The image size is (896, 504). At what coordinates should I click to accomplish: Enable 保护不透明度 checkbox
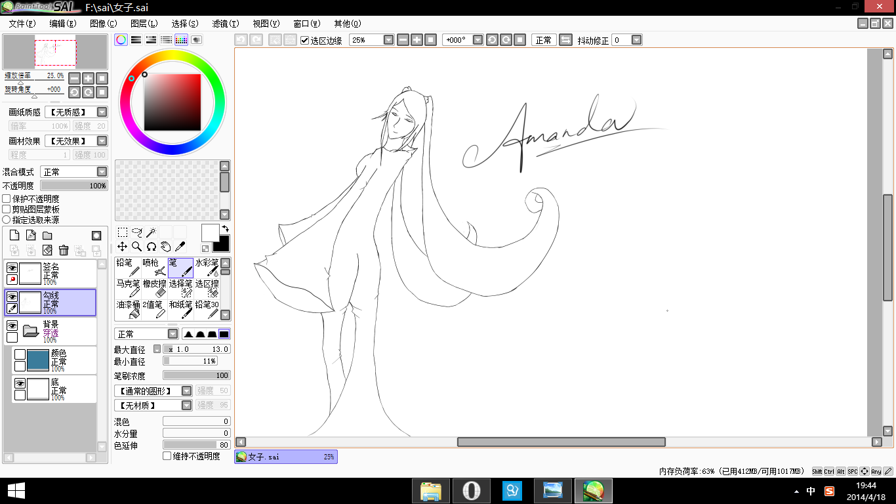coord(7,199)
